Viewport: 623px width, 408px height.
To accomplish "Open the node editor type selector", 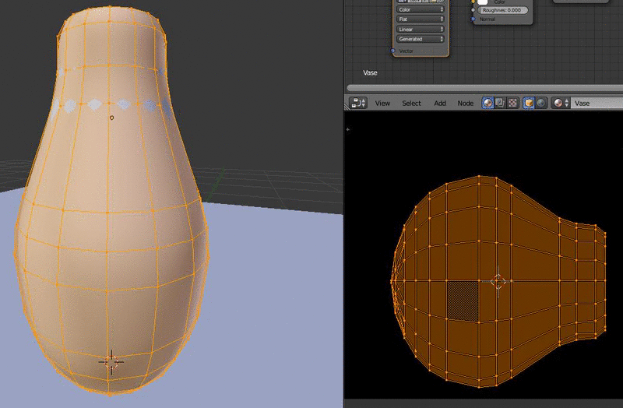I will (359, 104).
